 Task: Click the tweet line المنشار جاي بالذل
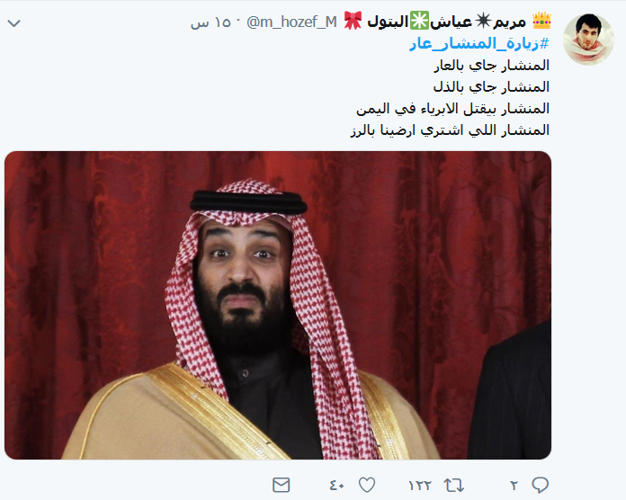pos(493,87)
